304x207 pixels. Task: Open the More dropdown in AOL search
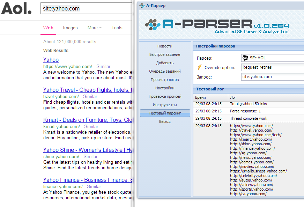point(95,28)
